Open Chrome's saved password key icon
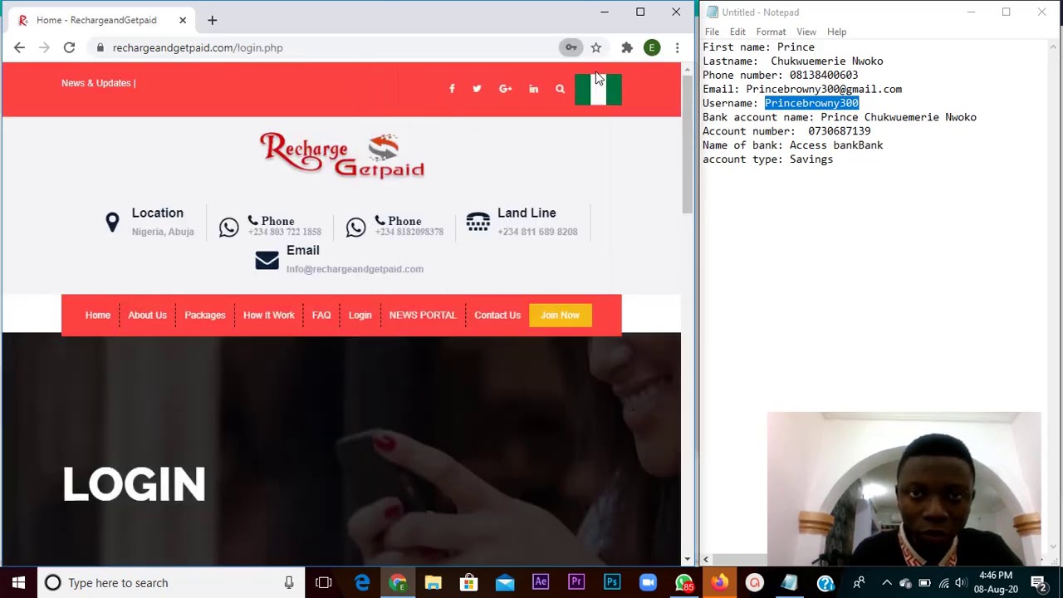The width and height of the screenshot is (1063, 598). coord(571,47)
